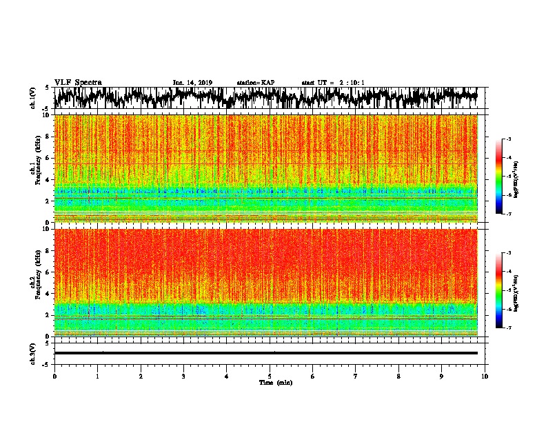Select the "start UT = 2:10:1" text
Viewport: 546px width, 422px height.
(333, 83)
